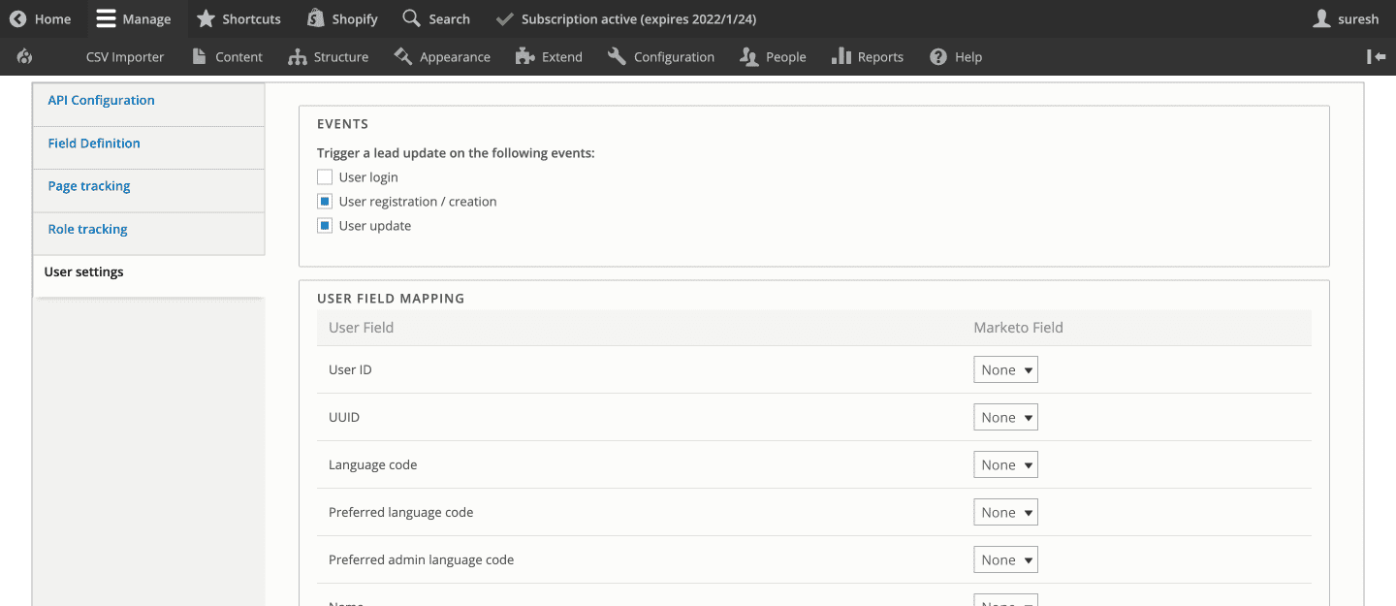The width and height of the screenshot is (1396, 606).
Task: Click the Shopify bag icon
Action: [315, 19]
